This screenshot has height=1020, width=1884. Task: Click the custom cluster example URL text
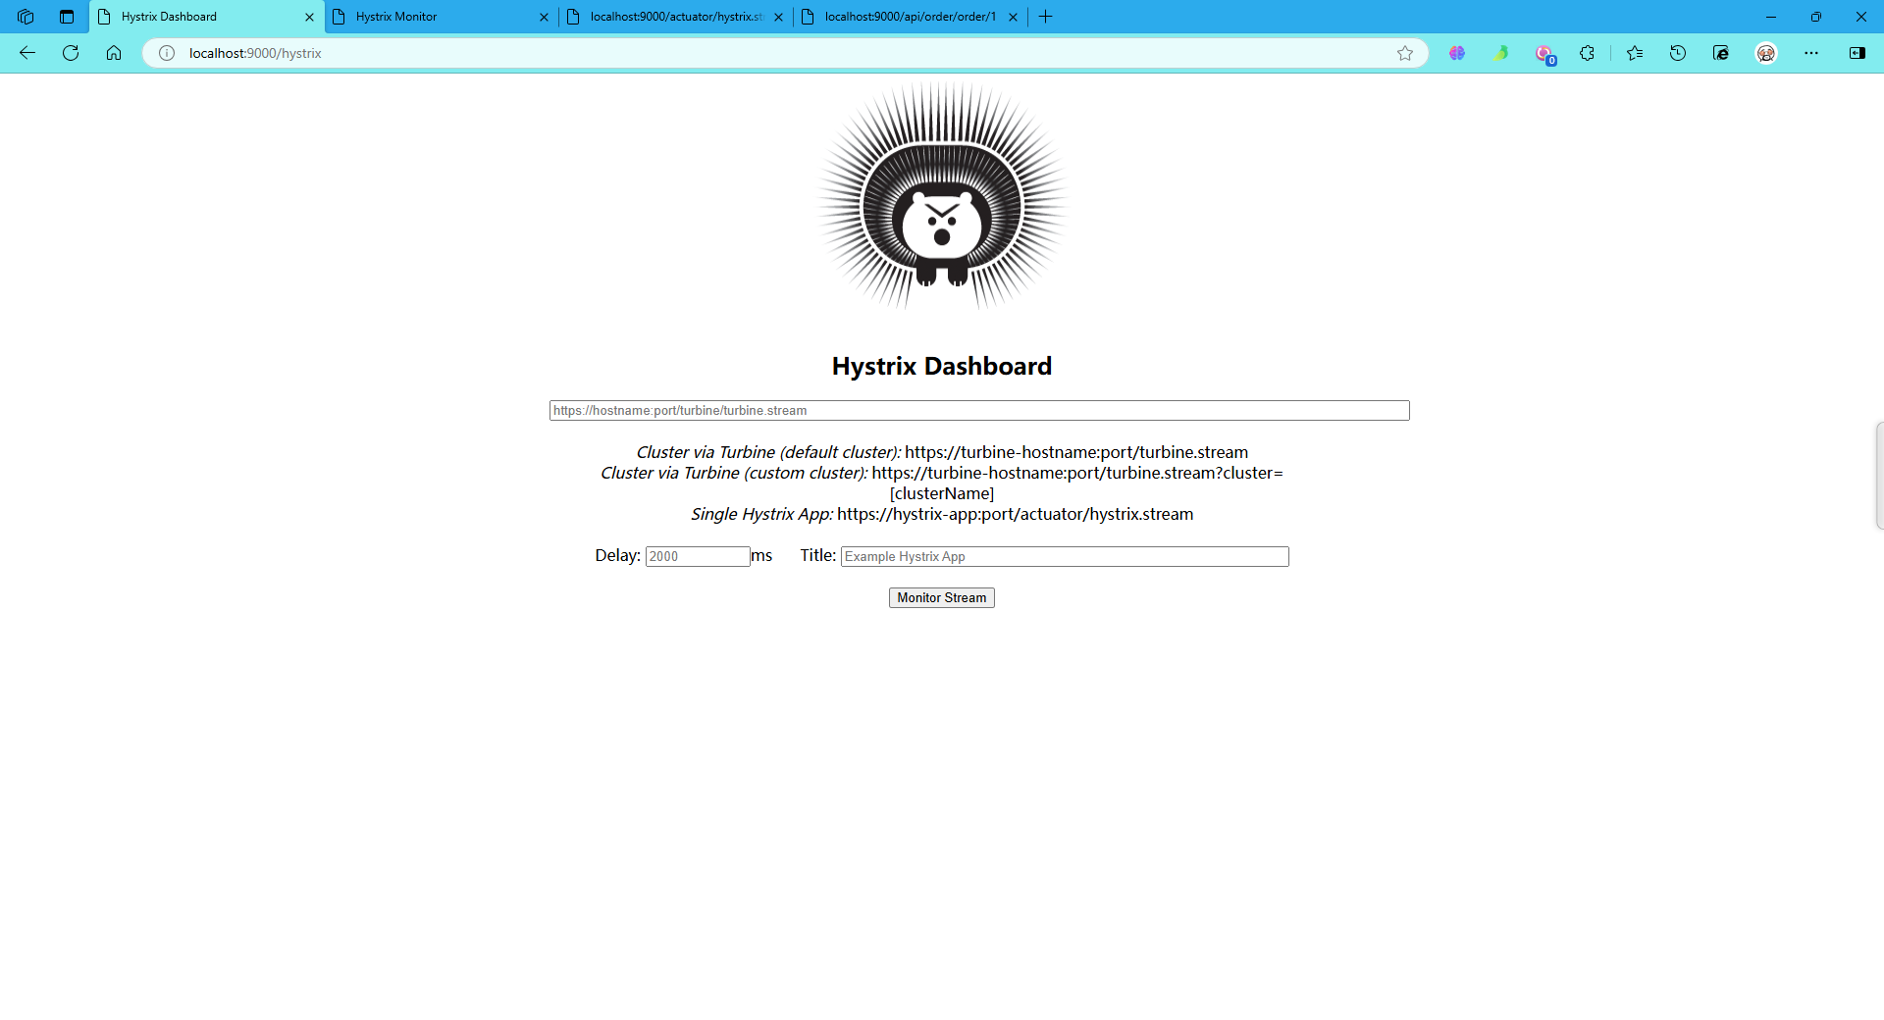1077,483
